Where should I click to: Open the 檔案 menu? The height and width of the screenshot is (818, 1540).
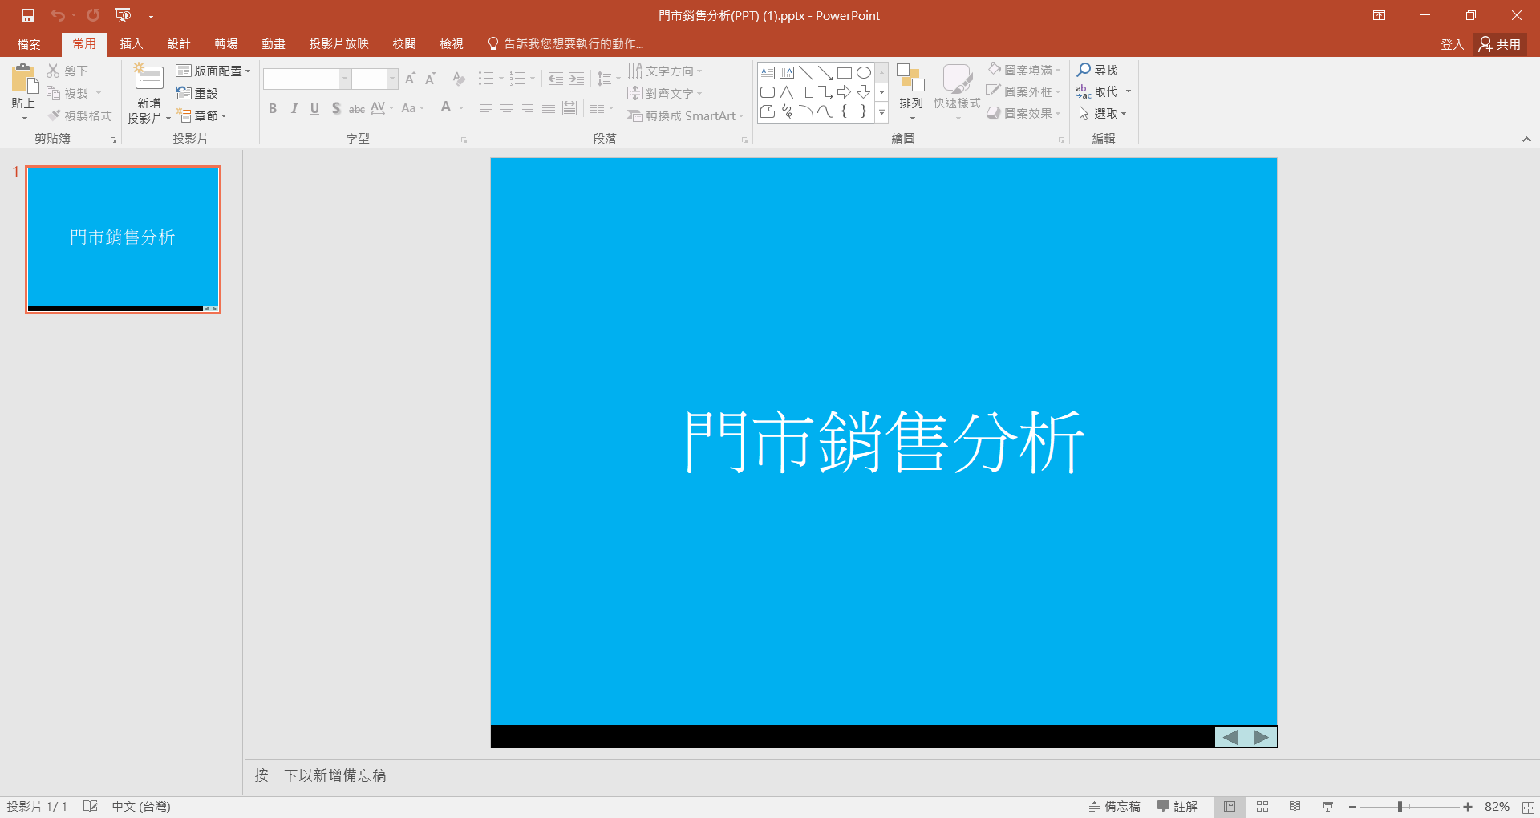tap(29, 44)
